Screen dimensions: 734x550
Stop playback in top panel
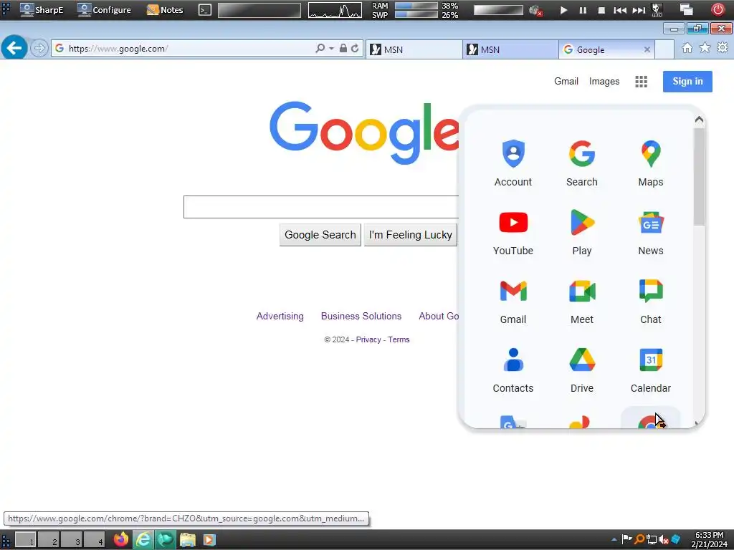601,10
